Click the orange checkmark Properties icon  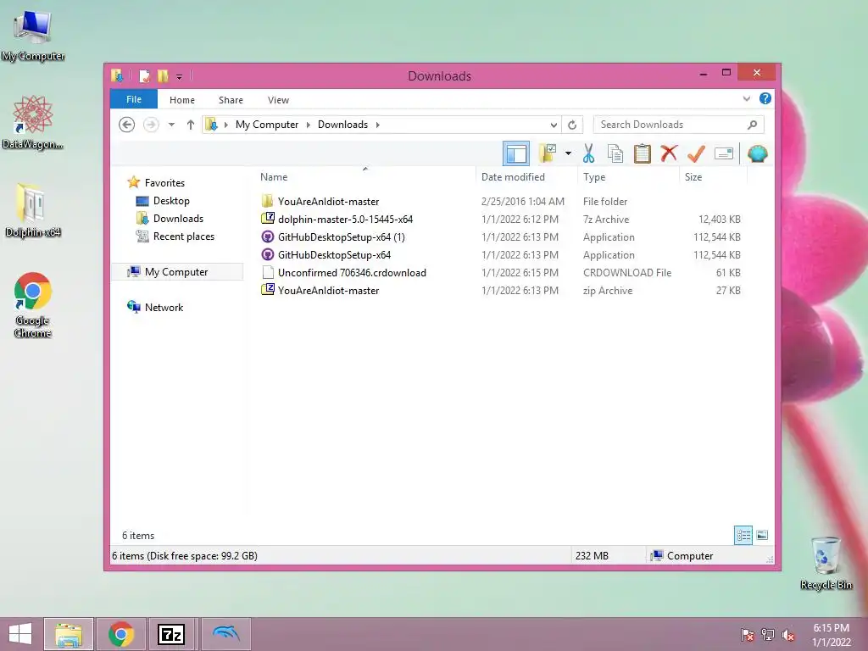point(696,153)
